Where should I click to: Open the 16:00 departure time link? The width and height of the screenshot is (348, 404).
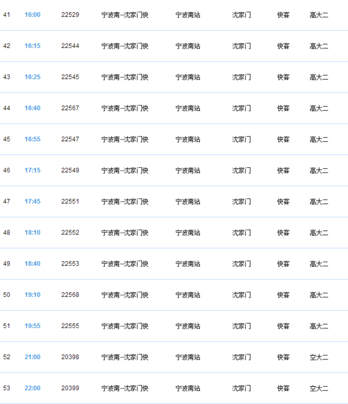tap(32, 14)
